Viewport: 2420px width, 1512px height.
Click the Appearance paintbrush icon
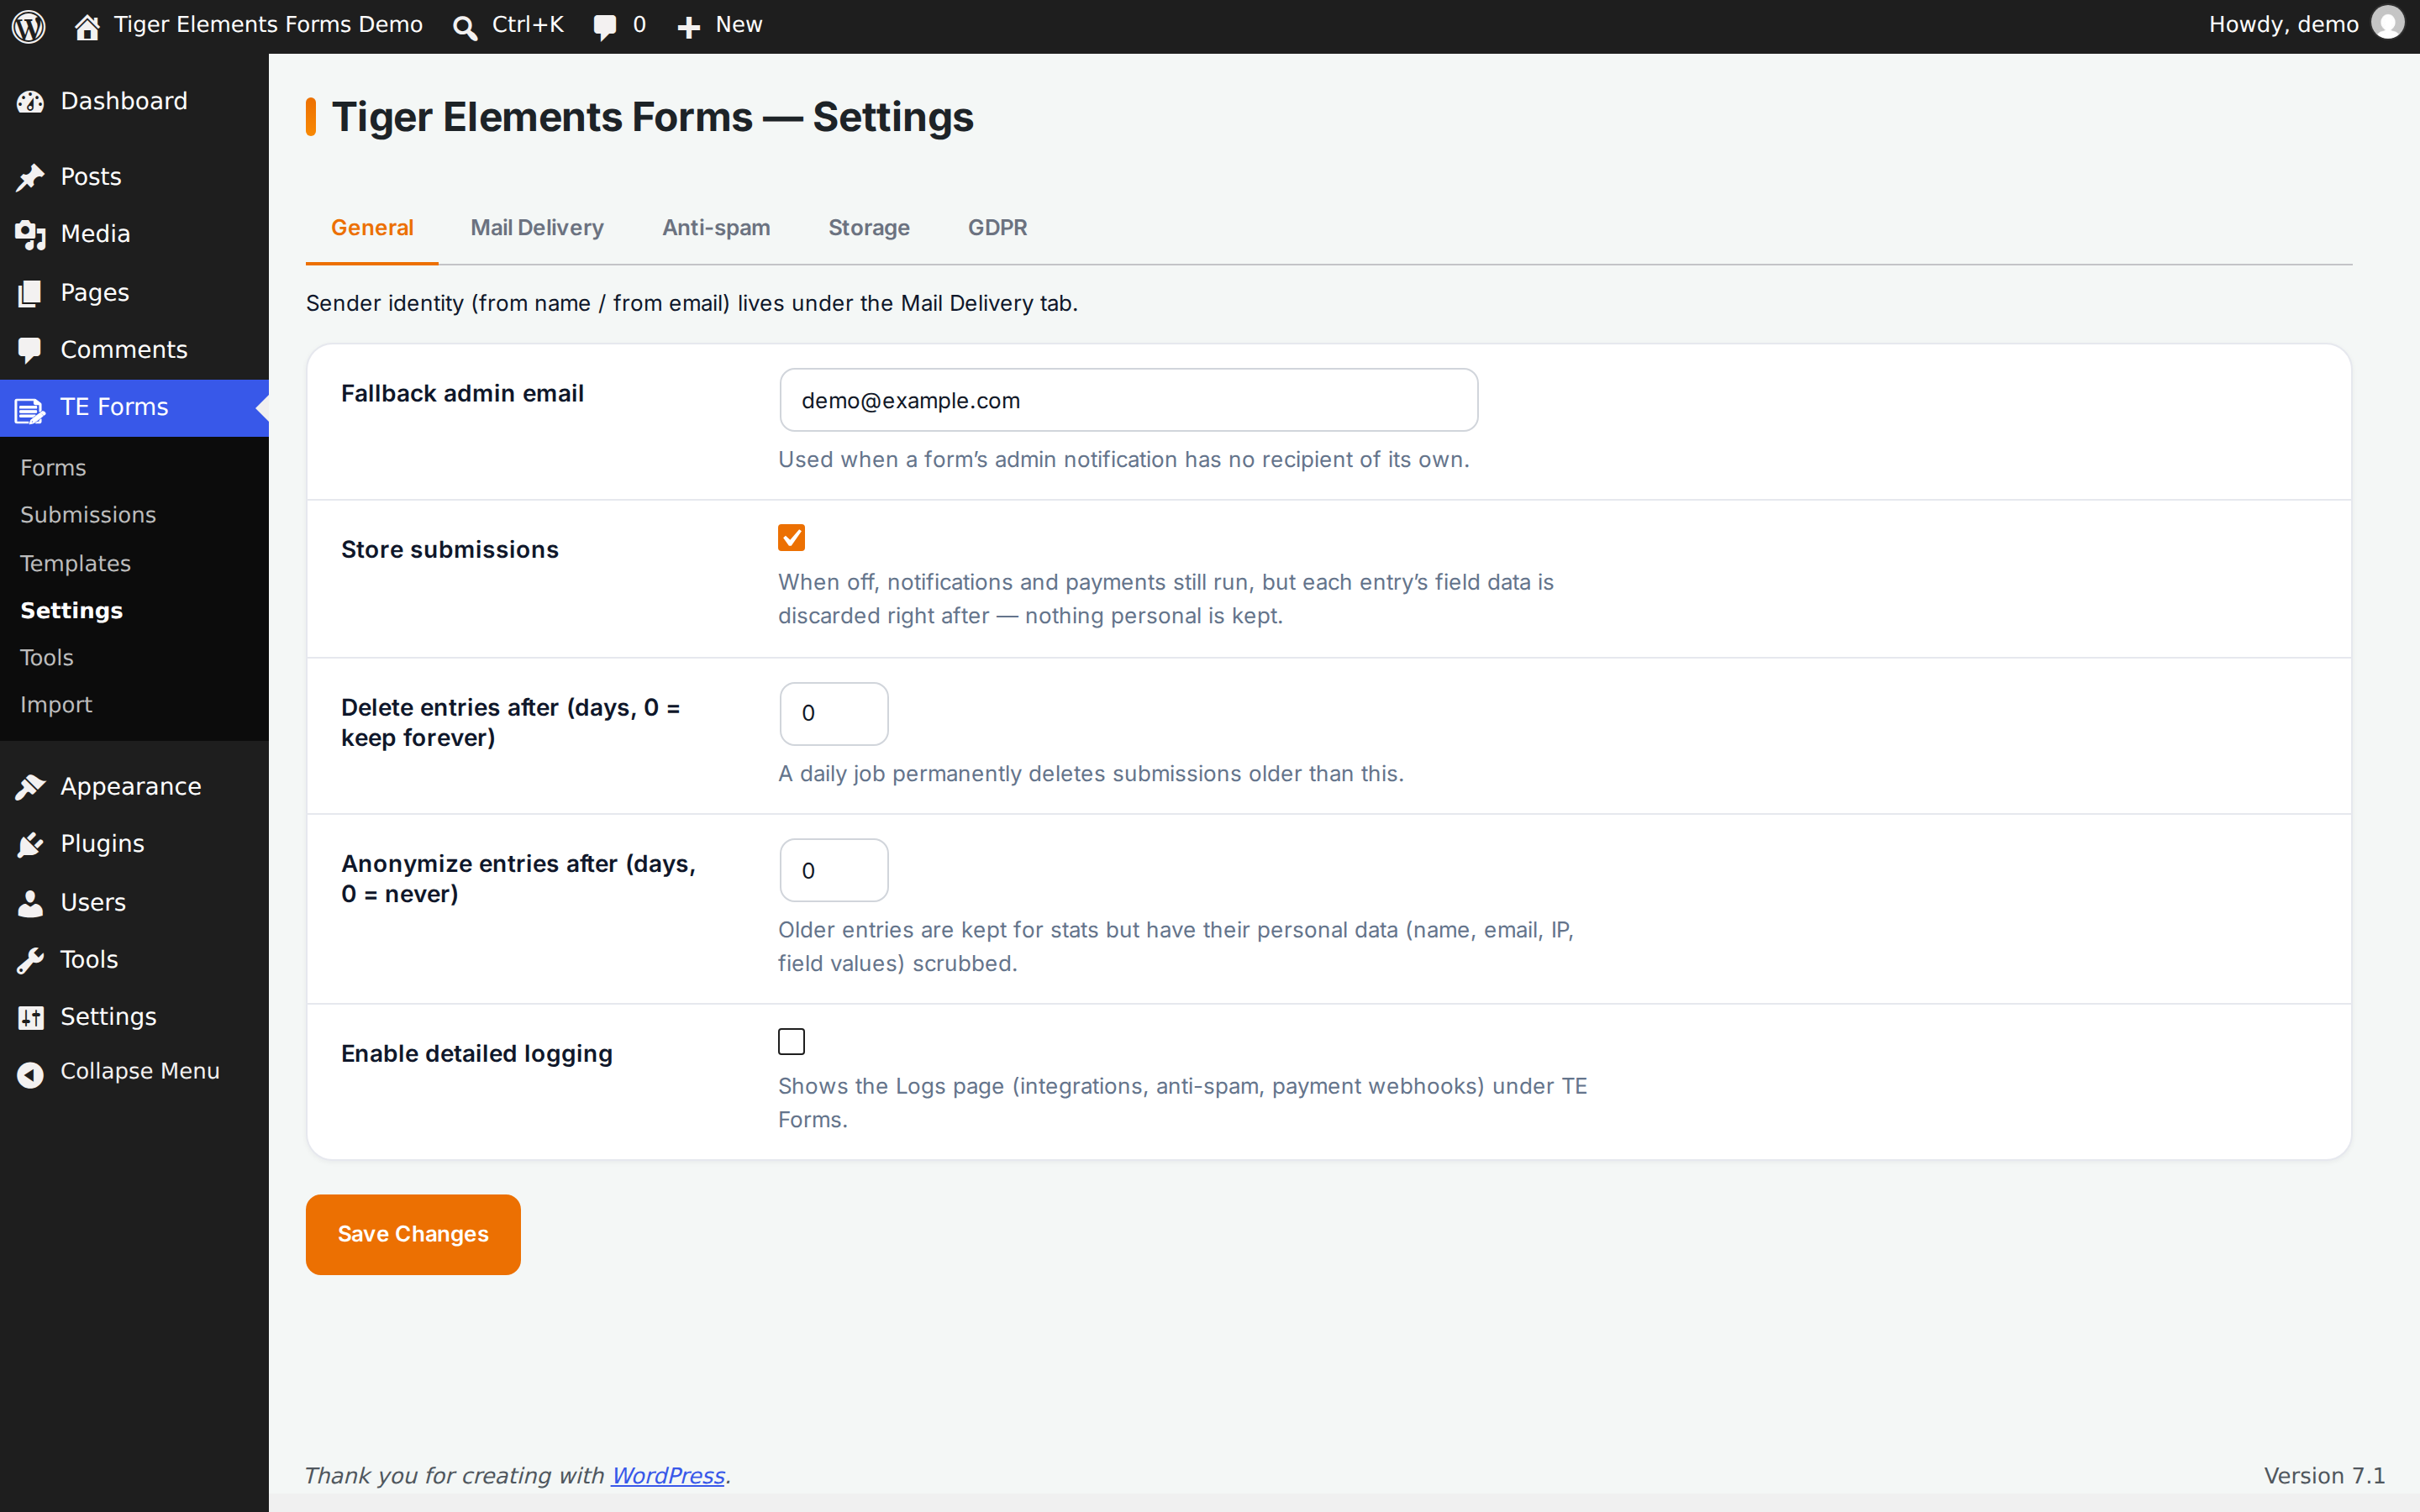31,787
